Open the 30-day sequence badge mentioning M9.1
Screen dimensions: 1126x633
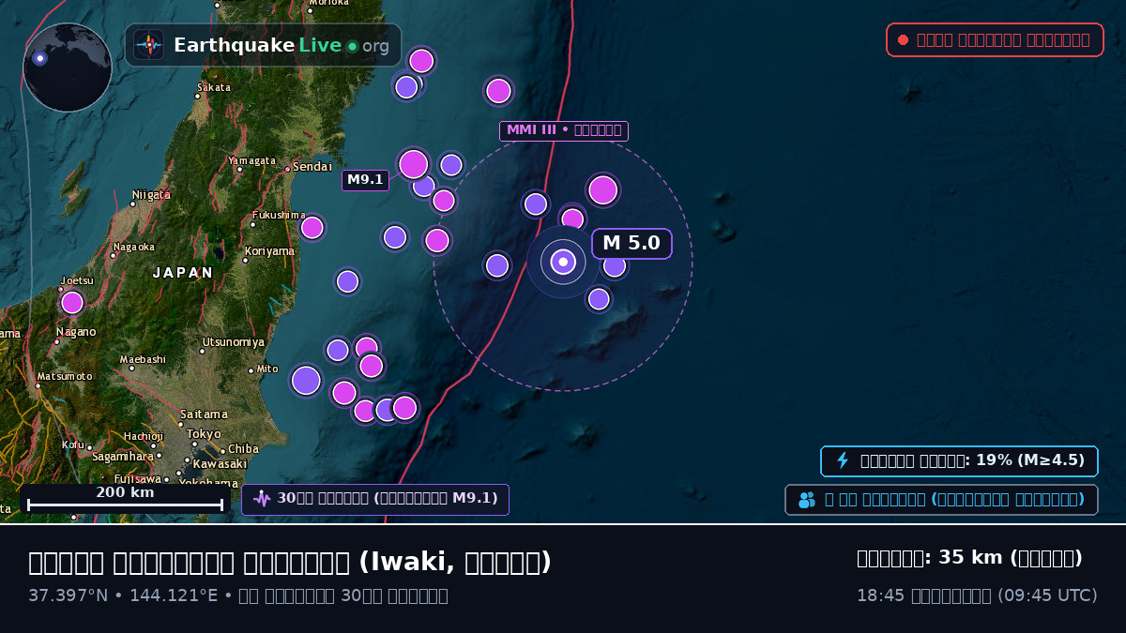click(x=375, y=499)
